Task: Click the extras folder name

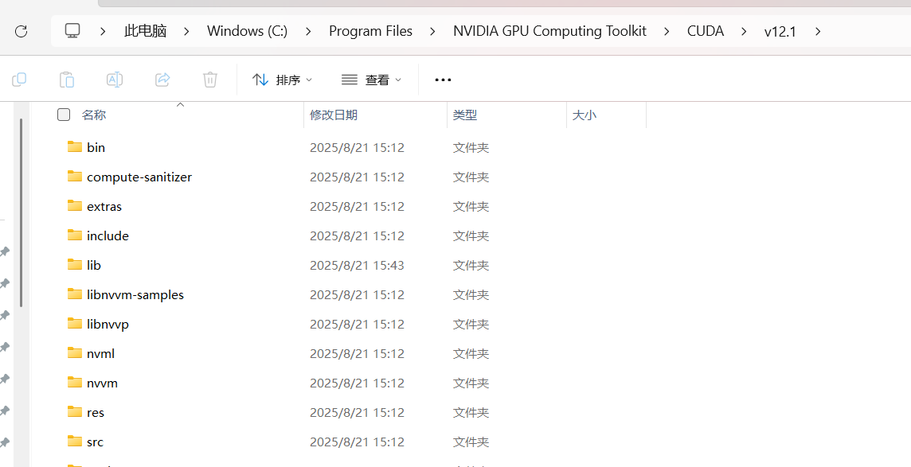Action: (104, 207)
